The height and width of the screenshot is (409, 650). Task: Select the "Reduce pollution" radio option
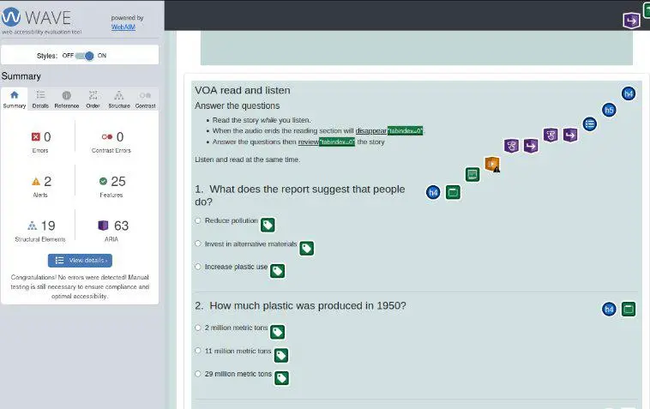click(x=198, y=220)
